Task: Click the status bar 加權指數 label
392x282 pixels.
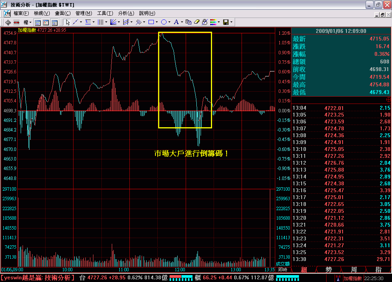Action: pos(353,278)
